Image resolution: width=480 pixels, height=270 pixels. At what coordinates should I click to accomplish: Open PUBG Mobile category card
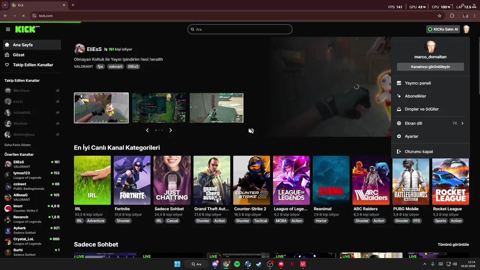[411, 180]
